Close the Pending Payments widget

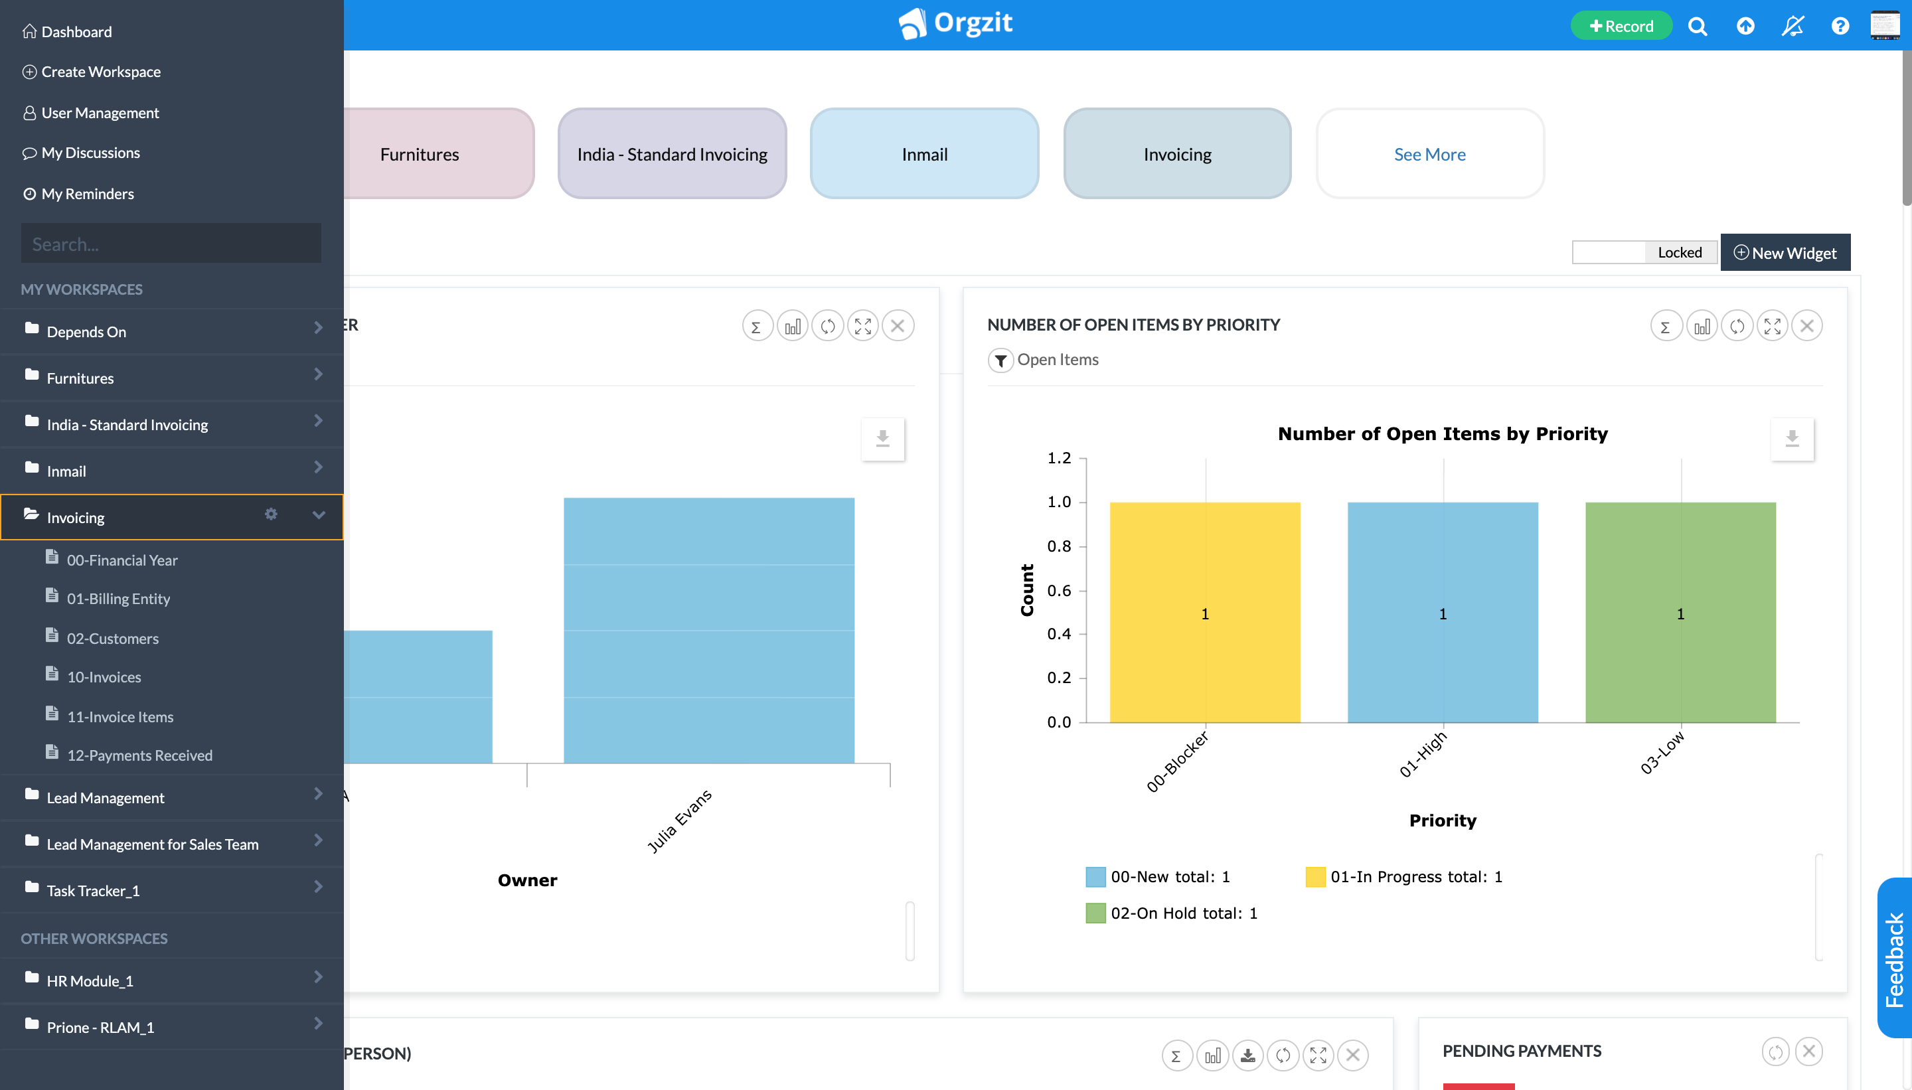(1808, 1051)
